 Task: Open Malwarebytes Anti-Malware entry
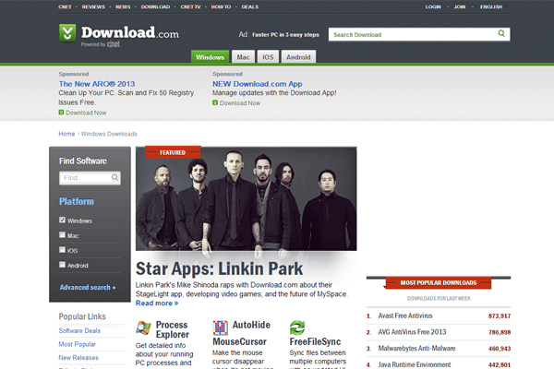point(417,348)
